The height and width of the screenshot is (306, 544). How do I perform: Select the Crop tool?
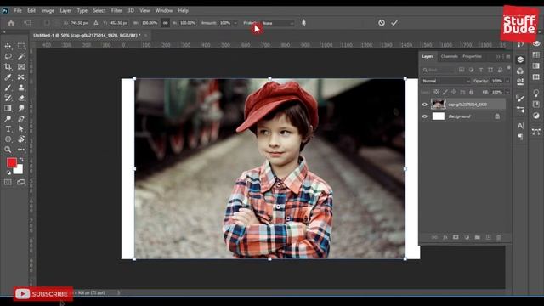(8, 66)
